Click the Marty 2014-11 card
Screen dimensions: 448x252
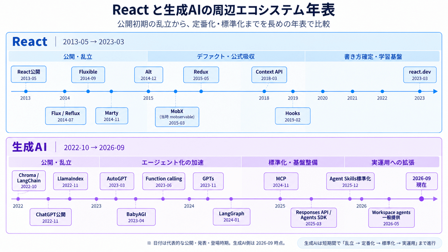(x=112, y=116)
